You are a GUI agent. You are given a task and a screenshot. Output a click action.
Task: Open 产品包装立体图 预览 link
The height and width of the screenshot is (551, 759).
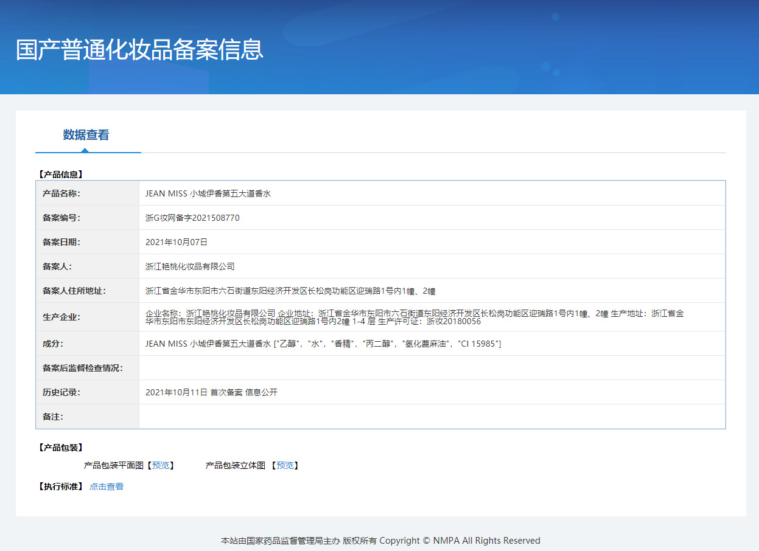click(285, 465)
